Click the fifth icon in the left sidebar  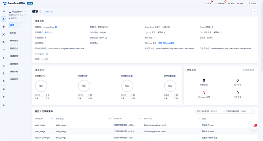tap(3, 42)
